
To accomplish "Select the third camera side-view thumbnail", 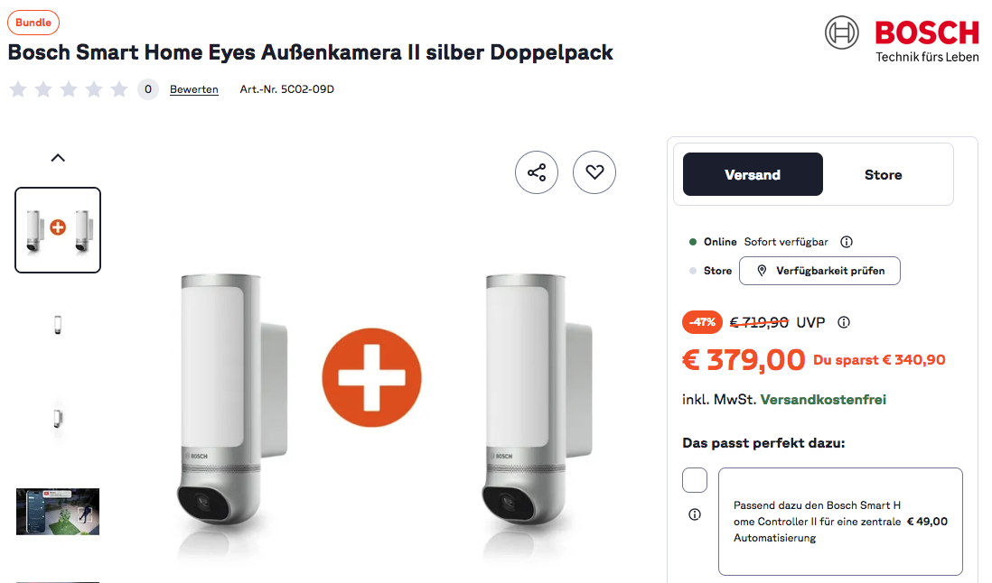I will pyautogui.click(x=58, y=418).
